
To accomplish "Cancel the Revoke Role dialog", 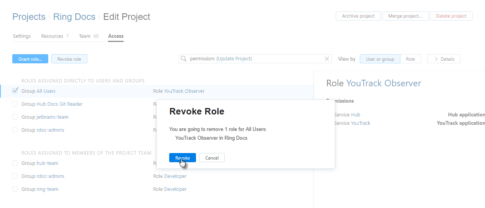I will point(212,158).
